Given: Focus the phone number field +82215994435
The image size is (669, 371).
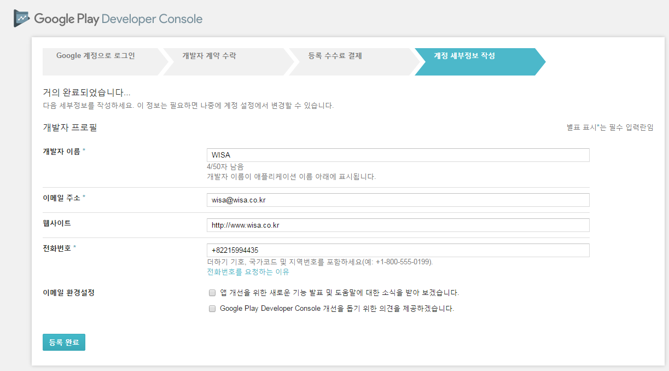Looking at the screenshot, I should 398,250.
